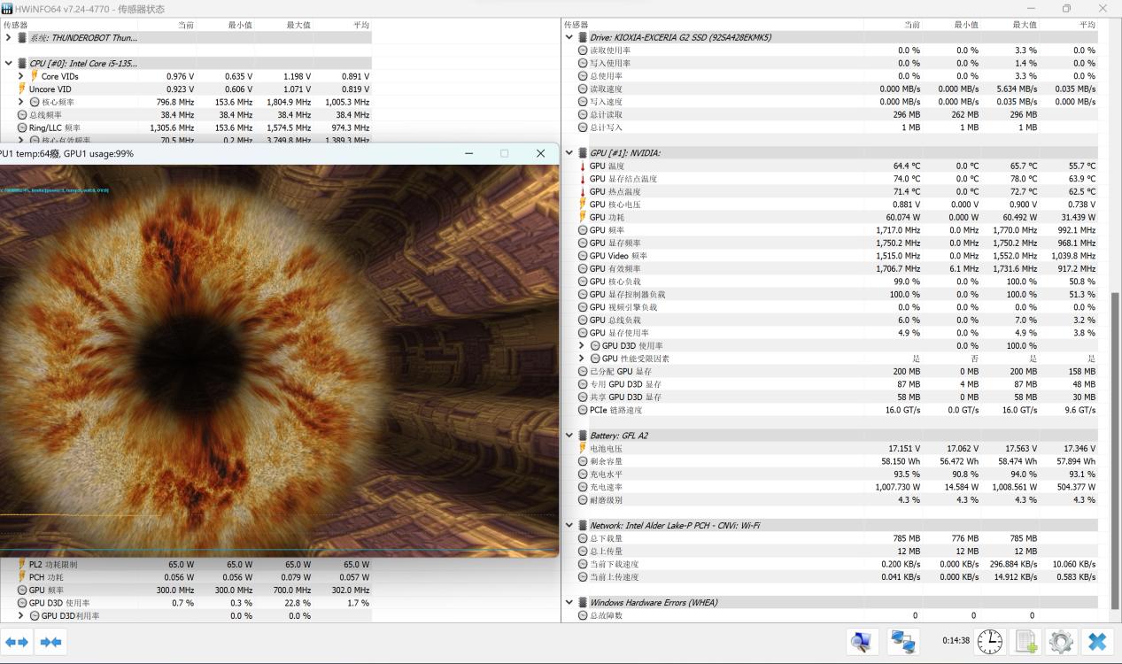Expand the THUNDEROBOT system sensor group
1122x664 pixels.
pyautogui.click(x=9, y=38)
